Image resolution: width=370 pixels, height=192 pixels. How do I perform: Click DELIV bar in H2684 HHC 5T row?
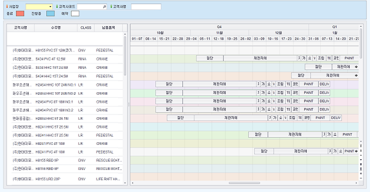point(336,118)
